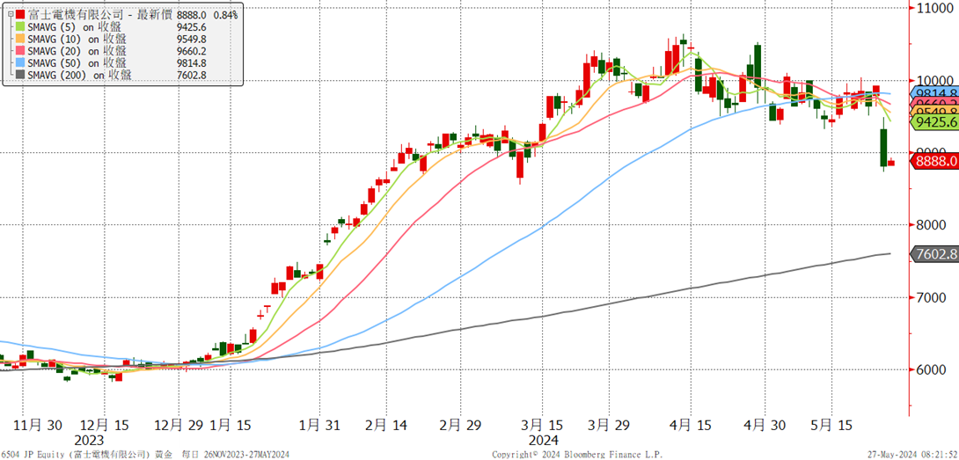Screen dimensions: 959x460
Task: Click the 9814.8 value in the legend
Action: pyautogui.click(x=190, y=63)
